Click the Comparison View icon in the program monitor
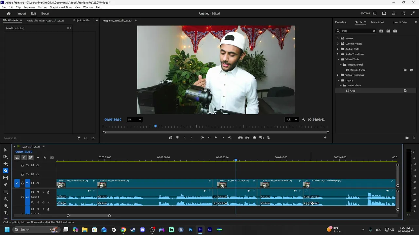 pyautogui.click(x=261, y=138)
